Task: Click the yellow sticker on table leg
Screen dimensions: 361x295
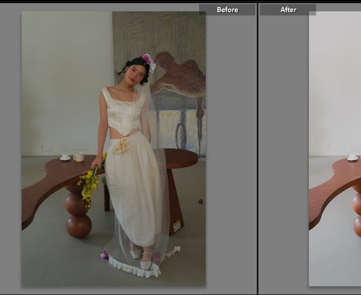Action: [177, 226]
